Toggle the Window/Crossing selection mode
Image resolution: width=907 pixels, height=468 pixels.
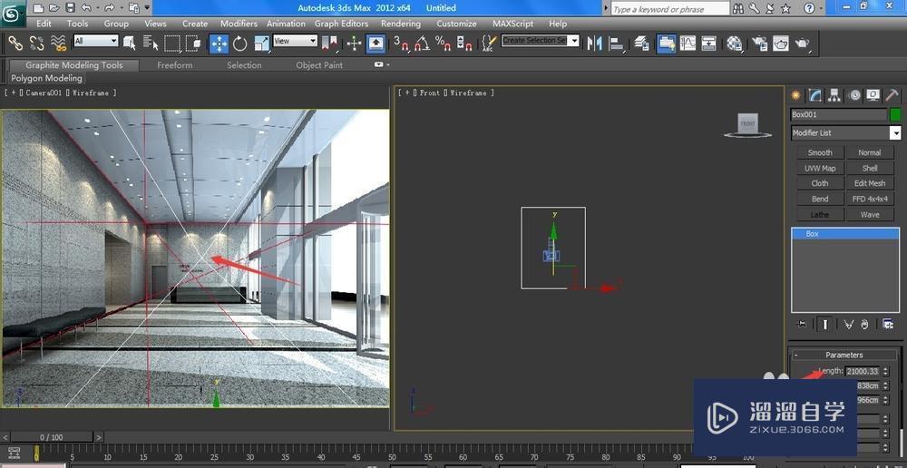click(193, 44)
